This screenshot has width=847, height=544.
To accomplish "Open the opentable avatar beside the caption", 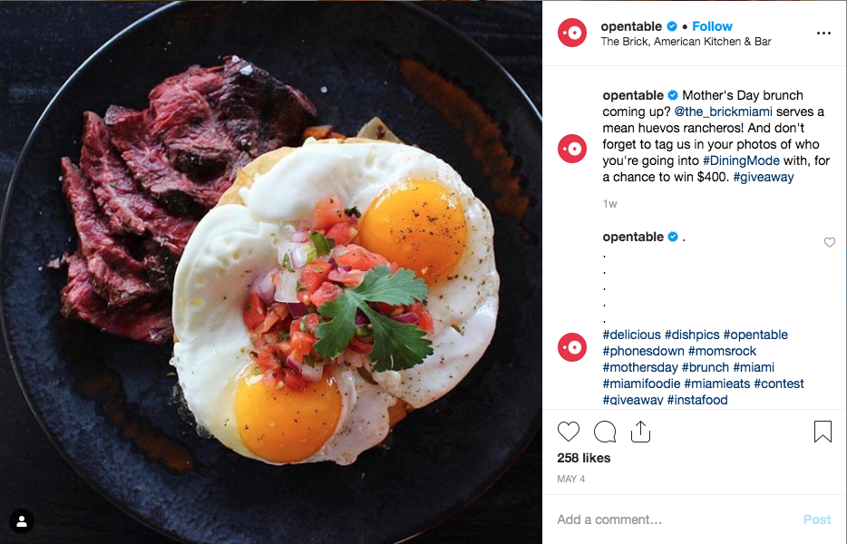I will click(x=572, y=149).
